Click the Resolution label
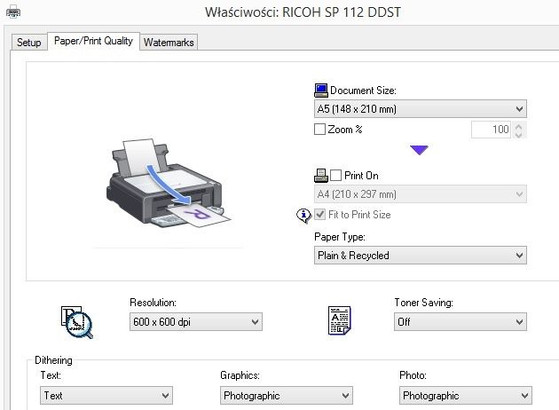Screen dimensions: 559x410 click(x=153, y=303)
